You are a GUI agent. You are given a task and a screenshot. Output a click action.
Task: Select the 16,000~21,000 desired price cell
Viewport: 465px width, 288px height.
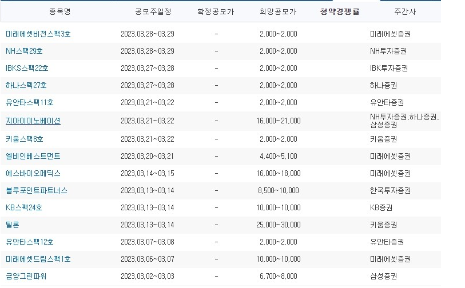[x=279, y=121]
